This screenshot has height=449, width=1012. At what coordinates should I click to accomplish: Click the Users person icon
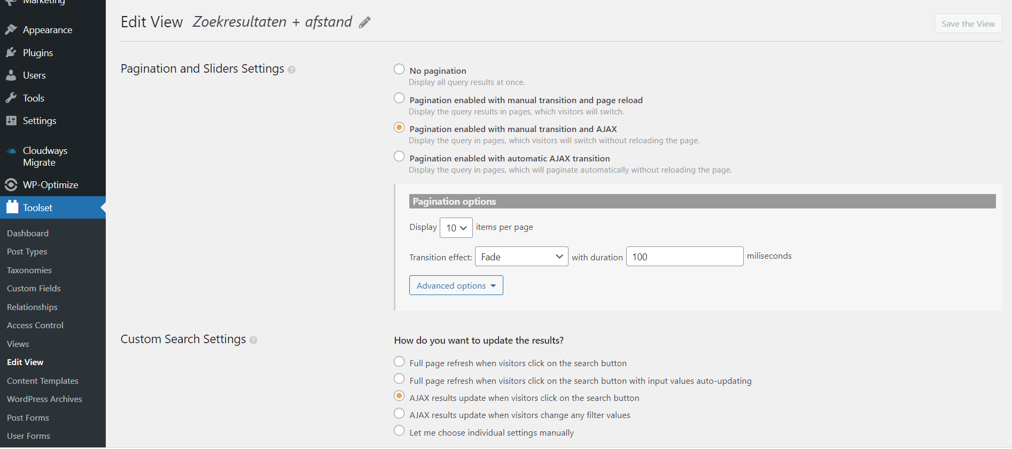11,75
